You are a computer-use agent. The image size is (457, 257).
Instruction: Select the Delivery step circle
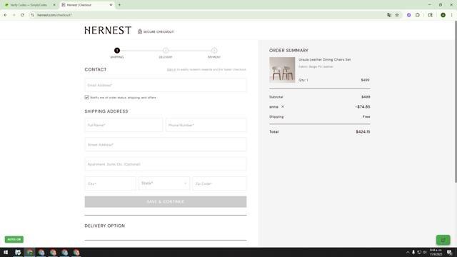click(166, 51)
